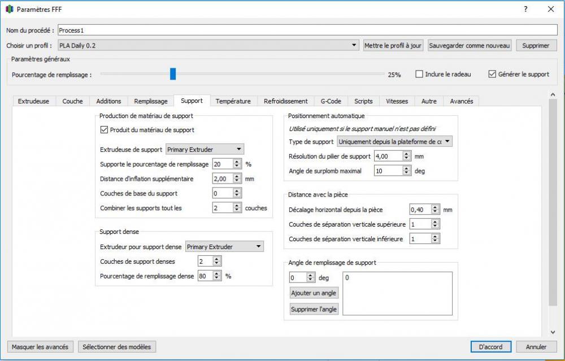The height and width of the screenshot is (361, 565).
Task: Click the help question mark icon
Action: pos(525,10)
